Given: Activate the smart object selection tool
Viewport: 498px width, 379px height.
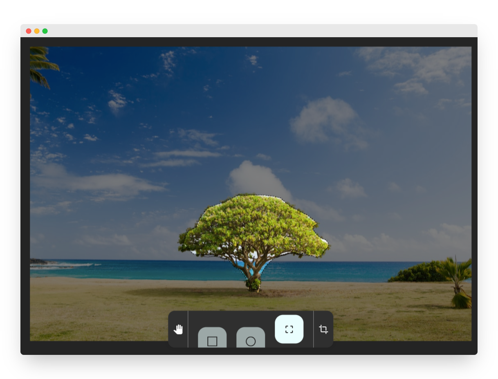Looking at the screenshot, I should tap(289, 329).
